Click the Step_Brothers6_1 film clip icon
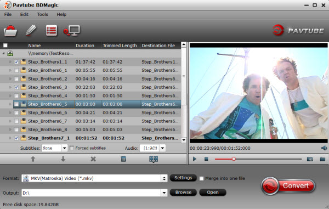This screenshot has height=209, width=329. click(23, 70)
